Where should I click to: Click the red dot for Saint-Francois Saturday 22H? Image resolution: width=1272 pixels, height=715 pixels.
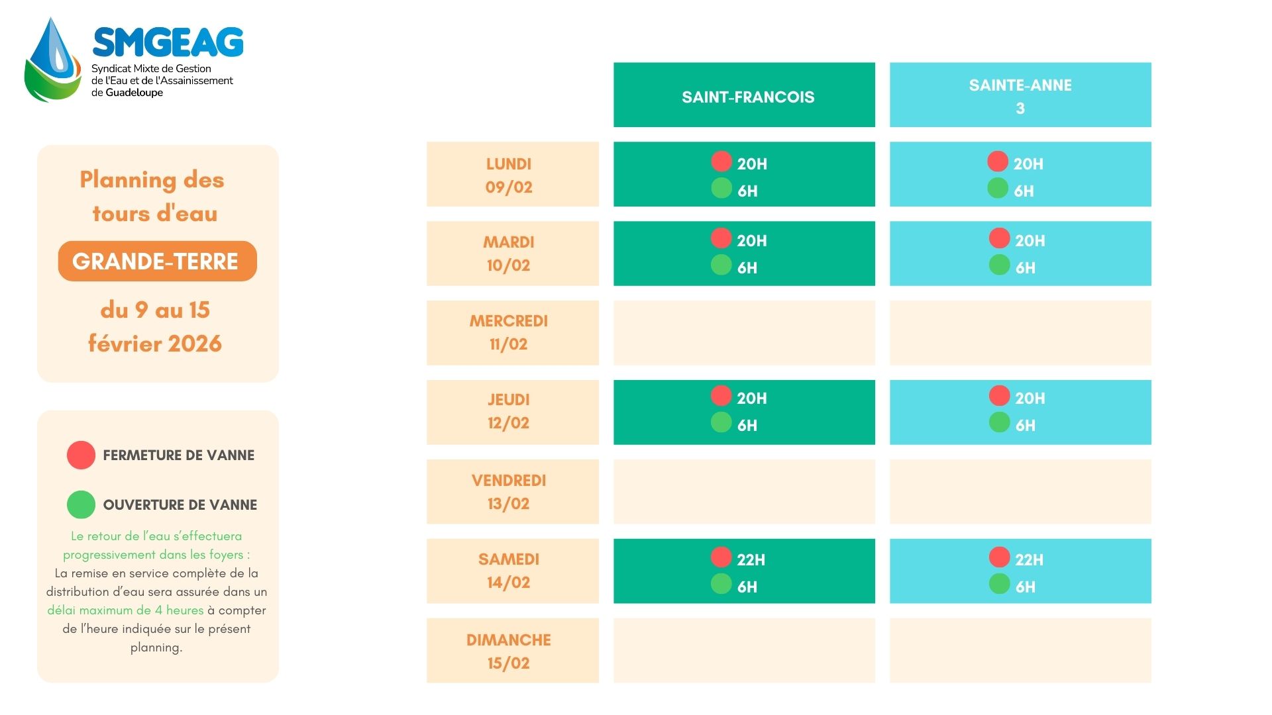[x=721, y=557]
